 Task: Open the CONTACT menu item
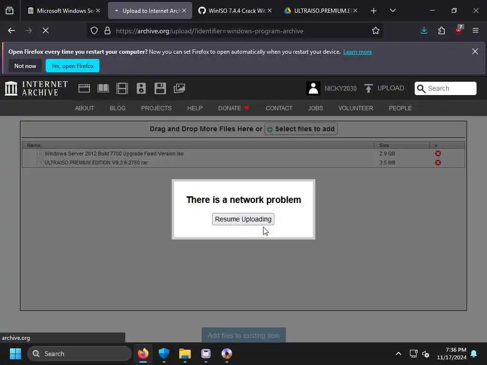(279, 108)
